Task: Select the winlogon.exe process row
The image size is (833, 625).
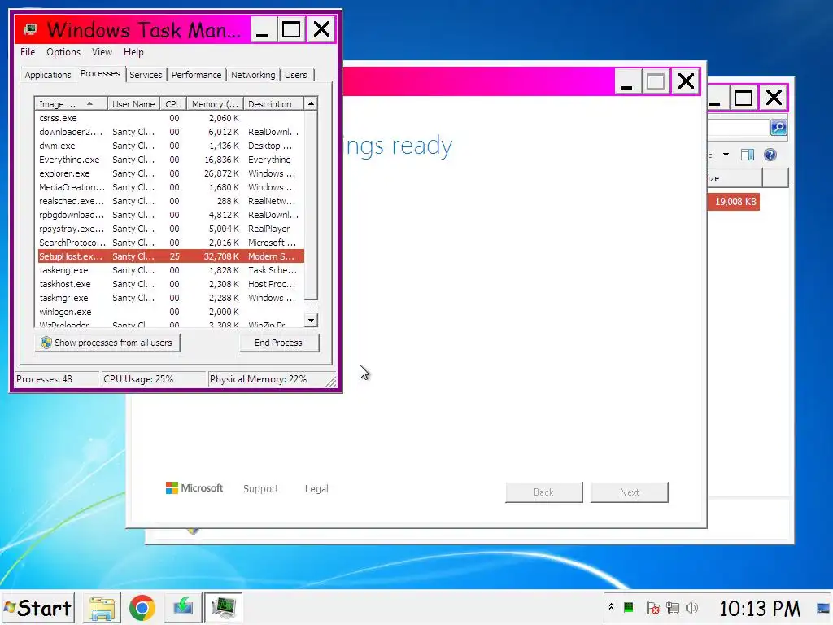Action: (x=170, y=312)
